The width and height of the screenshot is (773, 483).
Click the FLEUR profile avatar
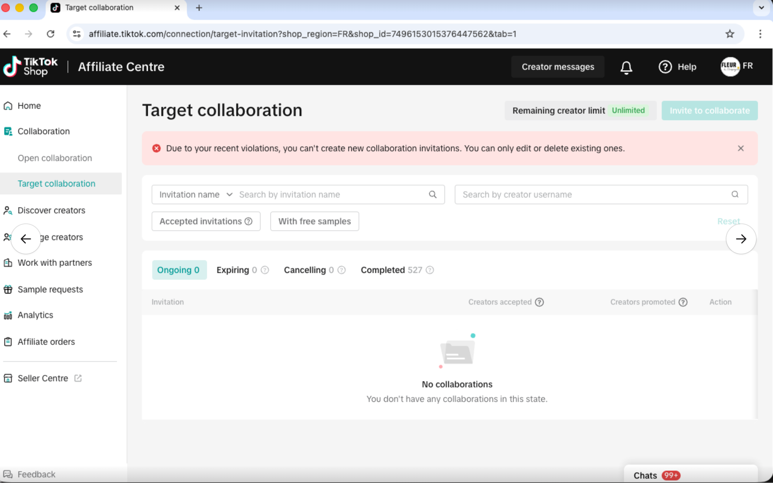click(730, 66)
